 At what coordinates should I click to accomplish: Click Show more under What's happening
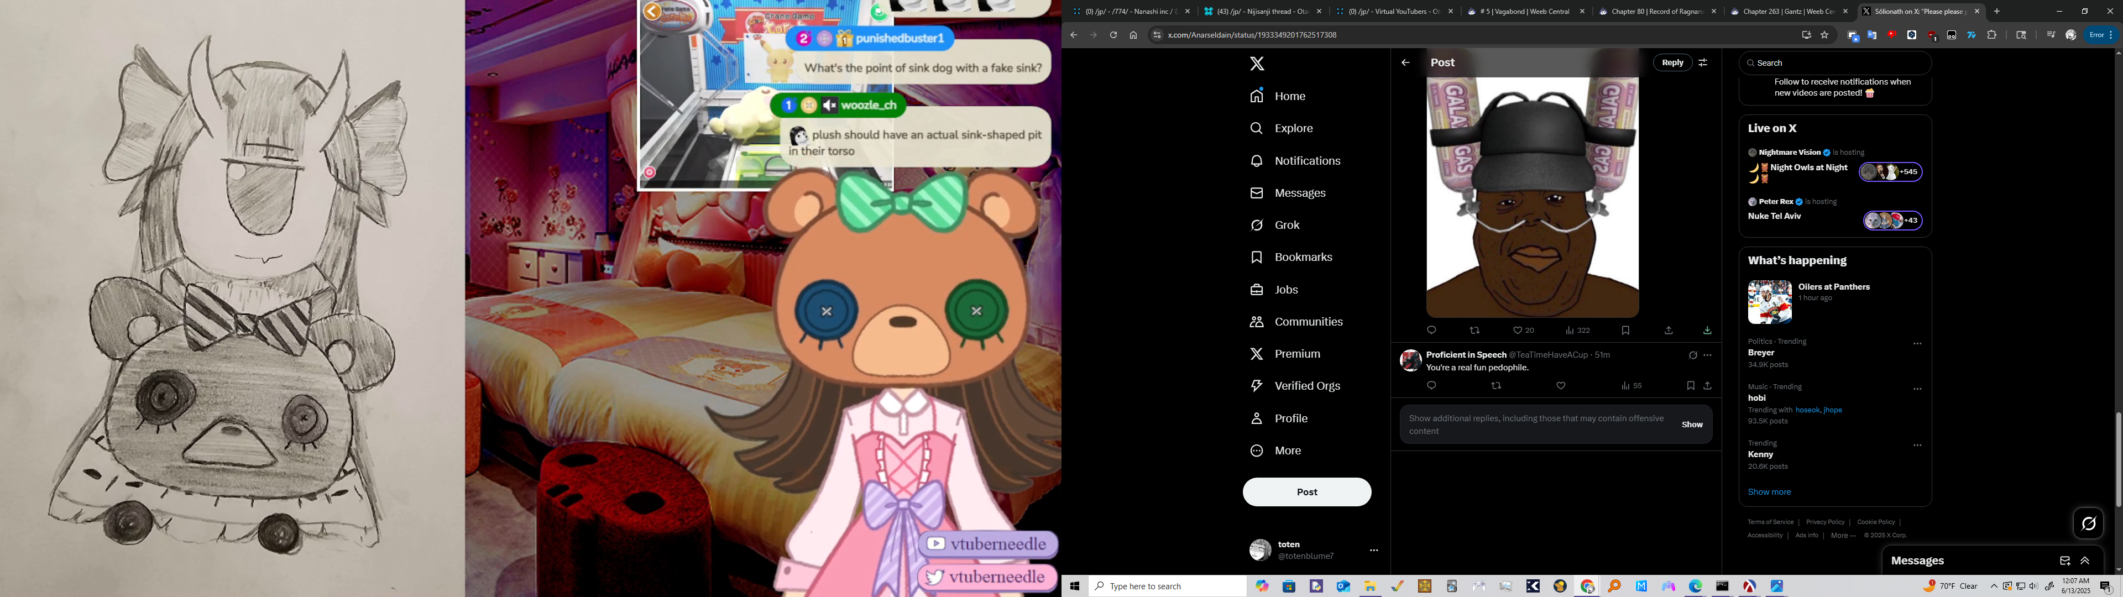1769,493
